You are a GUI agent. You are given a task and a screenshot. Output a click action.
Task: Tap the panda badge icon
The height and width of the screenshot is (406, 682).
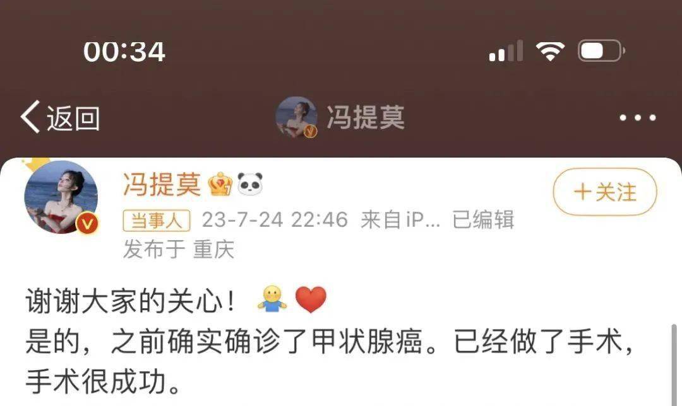[x=250, y=183]
